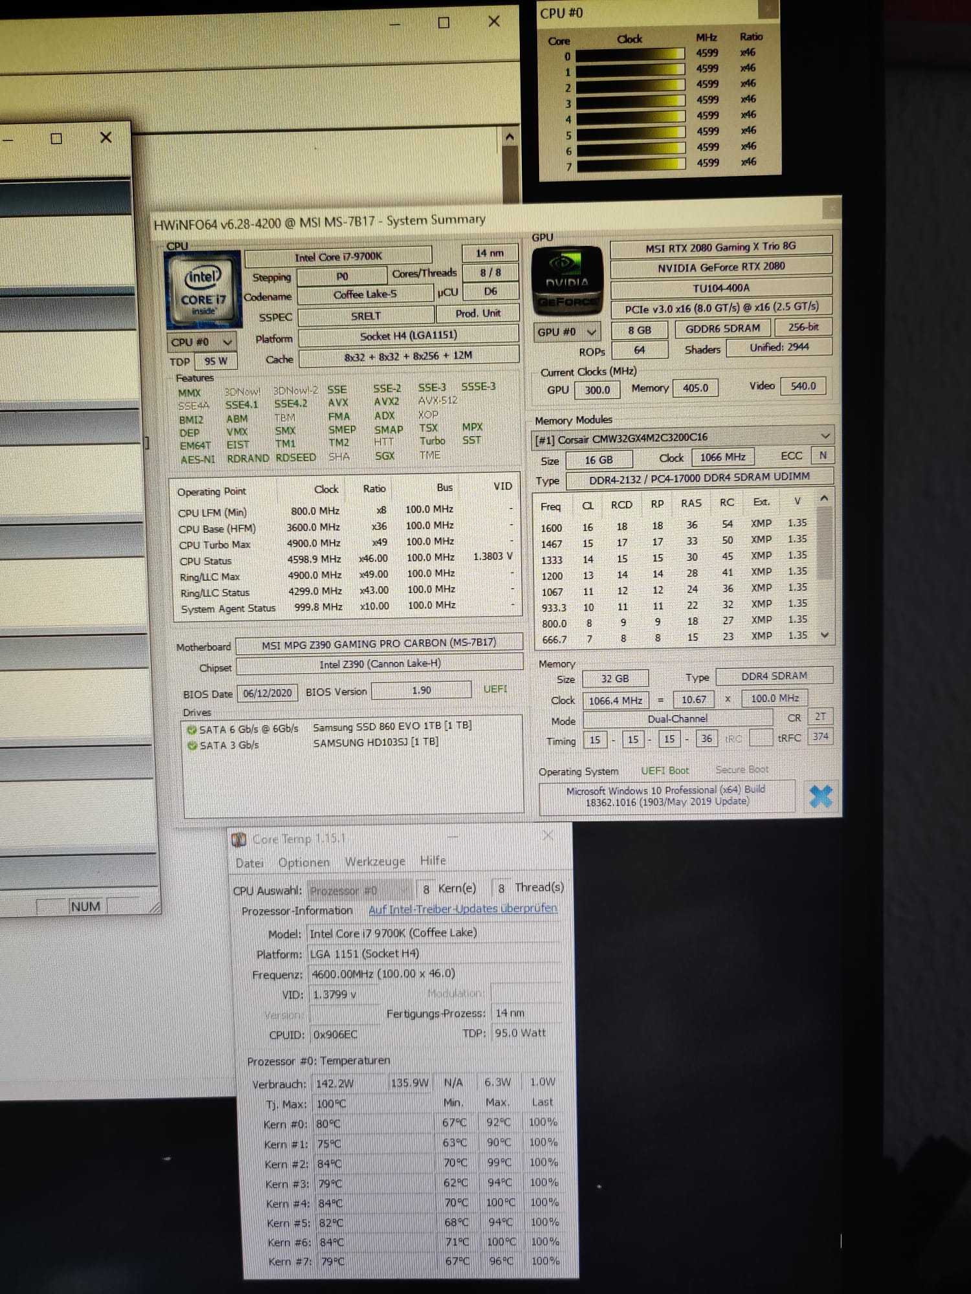Select the Samsung SSD 860 EVO drive entry
Image resolution: width=971 pixels, height=1294 pixels.
(x=329, y=728)
